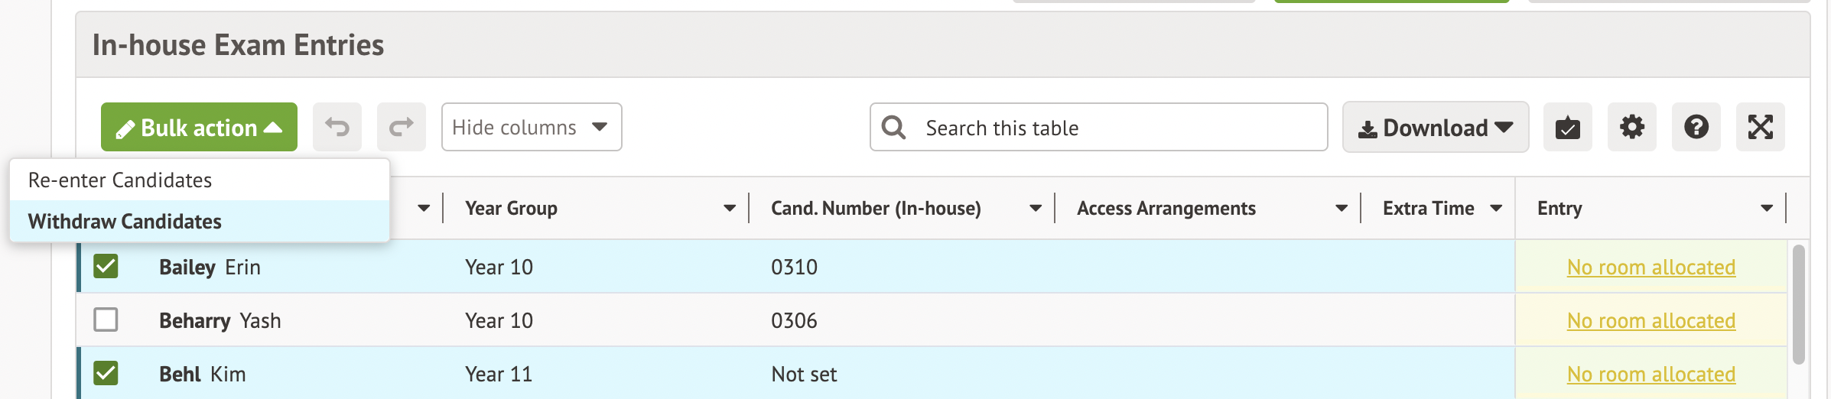
Task: Select Withdraw Candidates option
Action: [125, 222]
